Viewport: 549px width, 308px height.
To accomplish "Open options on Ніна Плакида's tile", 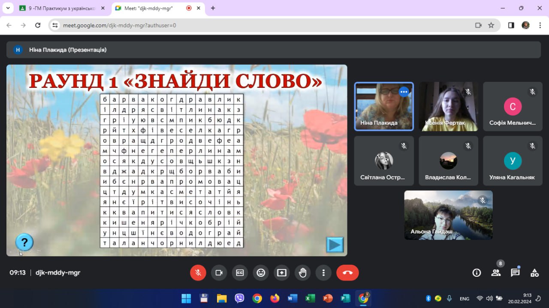I will pos(404,92).
